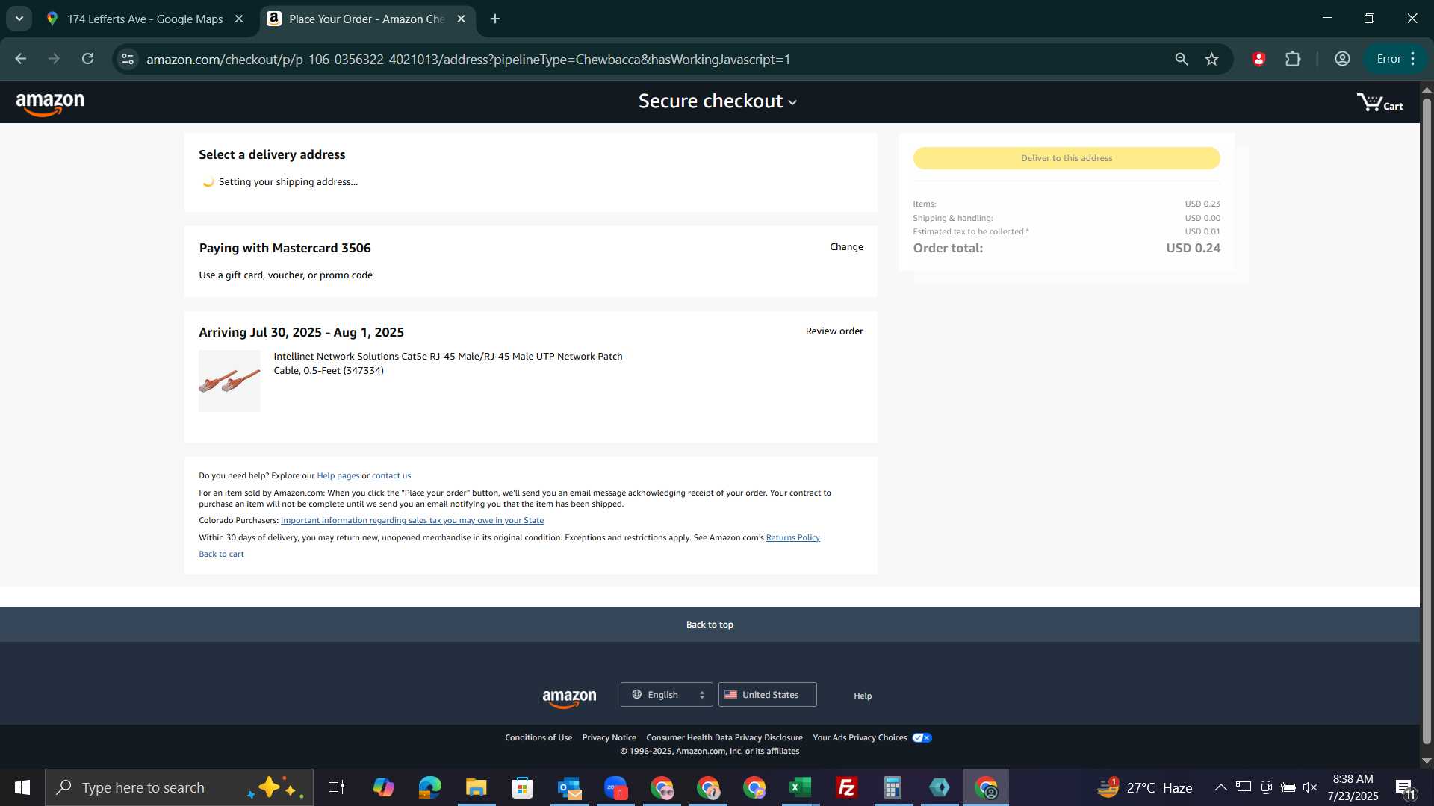Open the Cart icon
The width and height of the screenshot is (1434, 806).
pyautogui.click(x=1379, y=103)
